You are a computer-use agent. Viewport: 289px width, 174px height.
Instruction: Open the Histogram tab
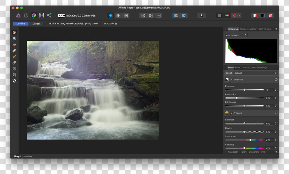pyautogui.click(x=233, y=29)
